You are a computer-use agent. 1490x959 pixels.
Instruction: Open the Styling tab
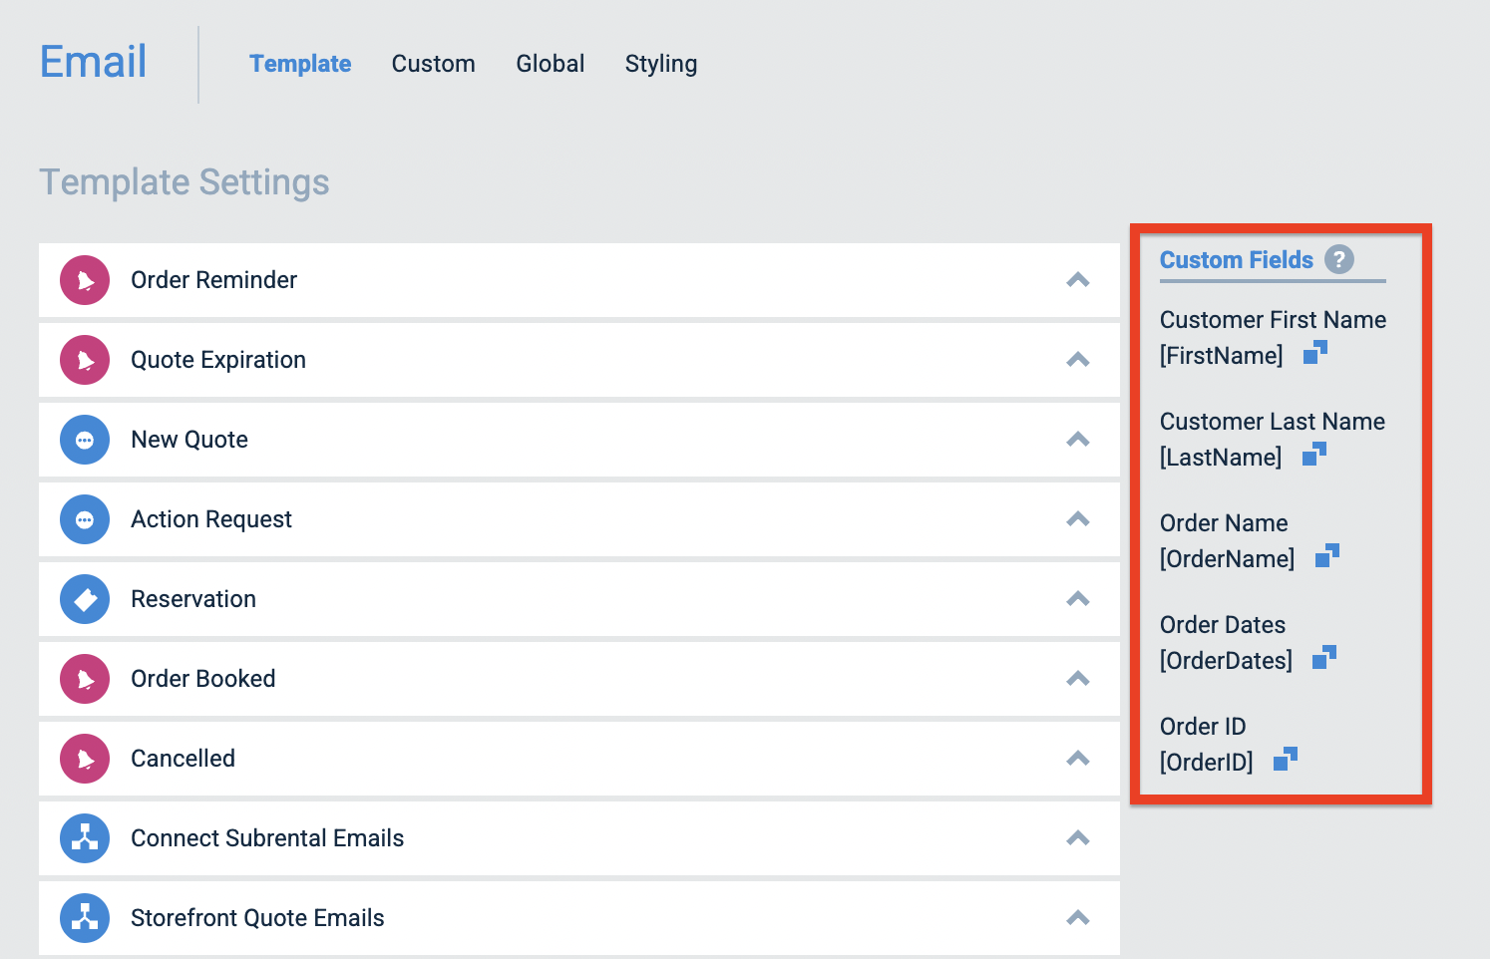click(x=661, y=64)
